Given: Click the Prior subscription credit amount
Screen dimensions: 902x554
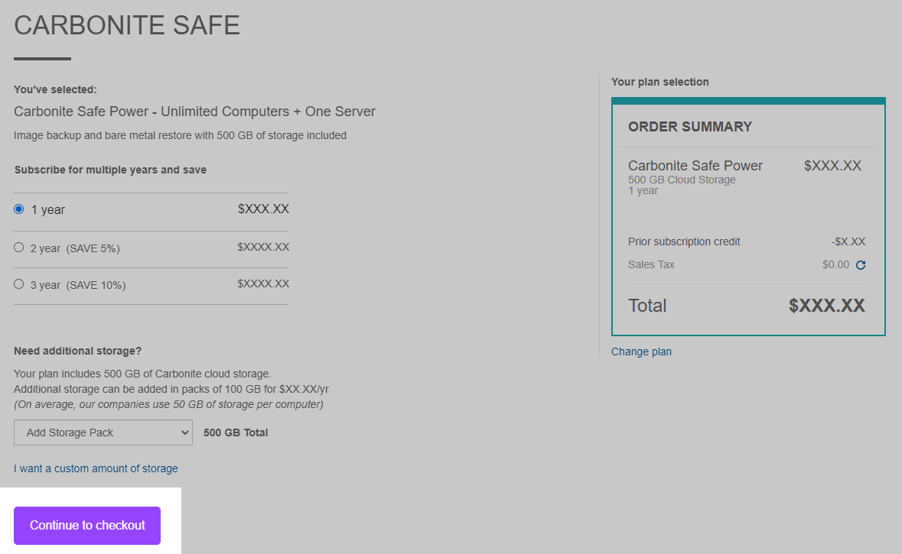Looking at the screenshot, I should click(x=848, y=241).
